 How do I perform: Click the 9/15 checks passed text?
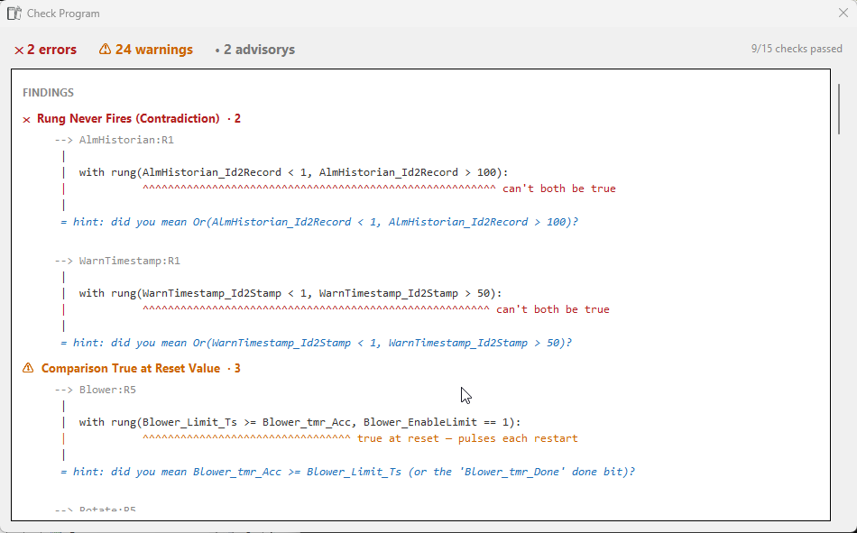click(x=797, y=49)
